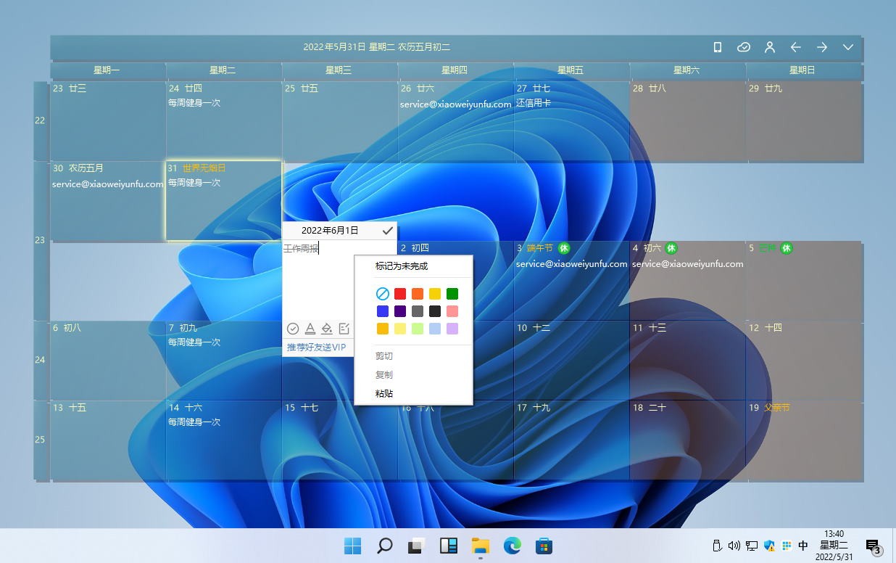Screen dimensions: 896x563
Task: Open the 推荐好友送VIP link
Action: tap(317, 348)
